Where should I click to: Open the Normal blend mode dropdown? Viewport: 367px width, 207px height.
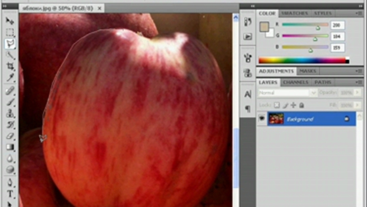click(288, 93)
